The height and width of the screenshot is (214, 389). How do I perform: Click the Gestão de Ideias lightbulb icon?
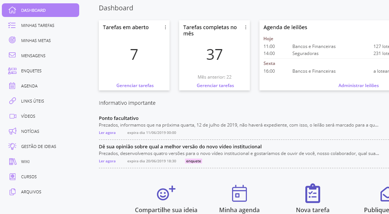tap(12, 146)
